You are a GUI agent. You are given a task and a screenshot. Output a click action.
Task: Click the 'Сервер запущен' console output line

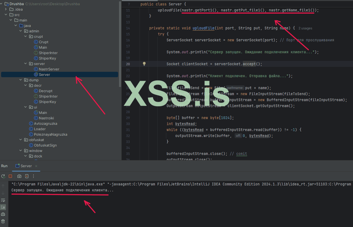pyautogui.click(x=63, y=190)
